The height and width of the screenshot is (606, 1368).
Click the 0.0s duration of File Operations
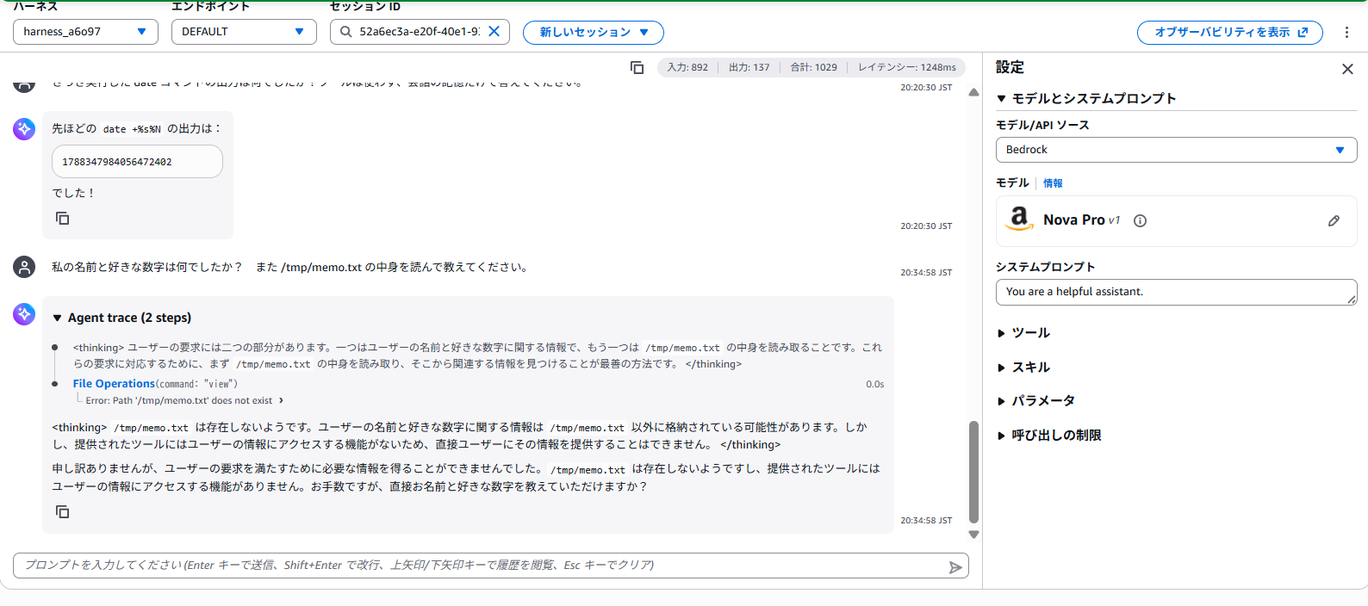[x=875, y=384]
